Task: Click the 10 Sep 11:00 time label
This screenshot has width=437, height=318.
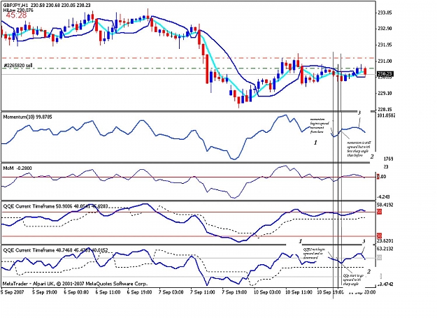Action: point(299,292)
